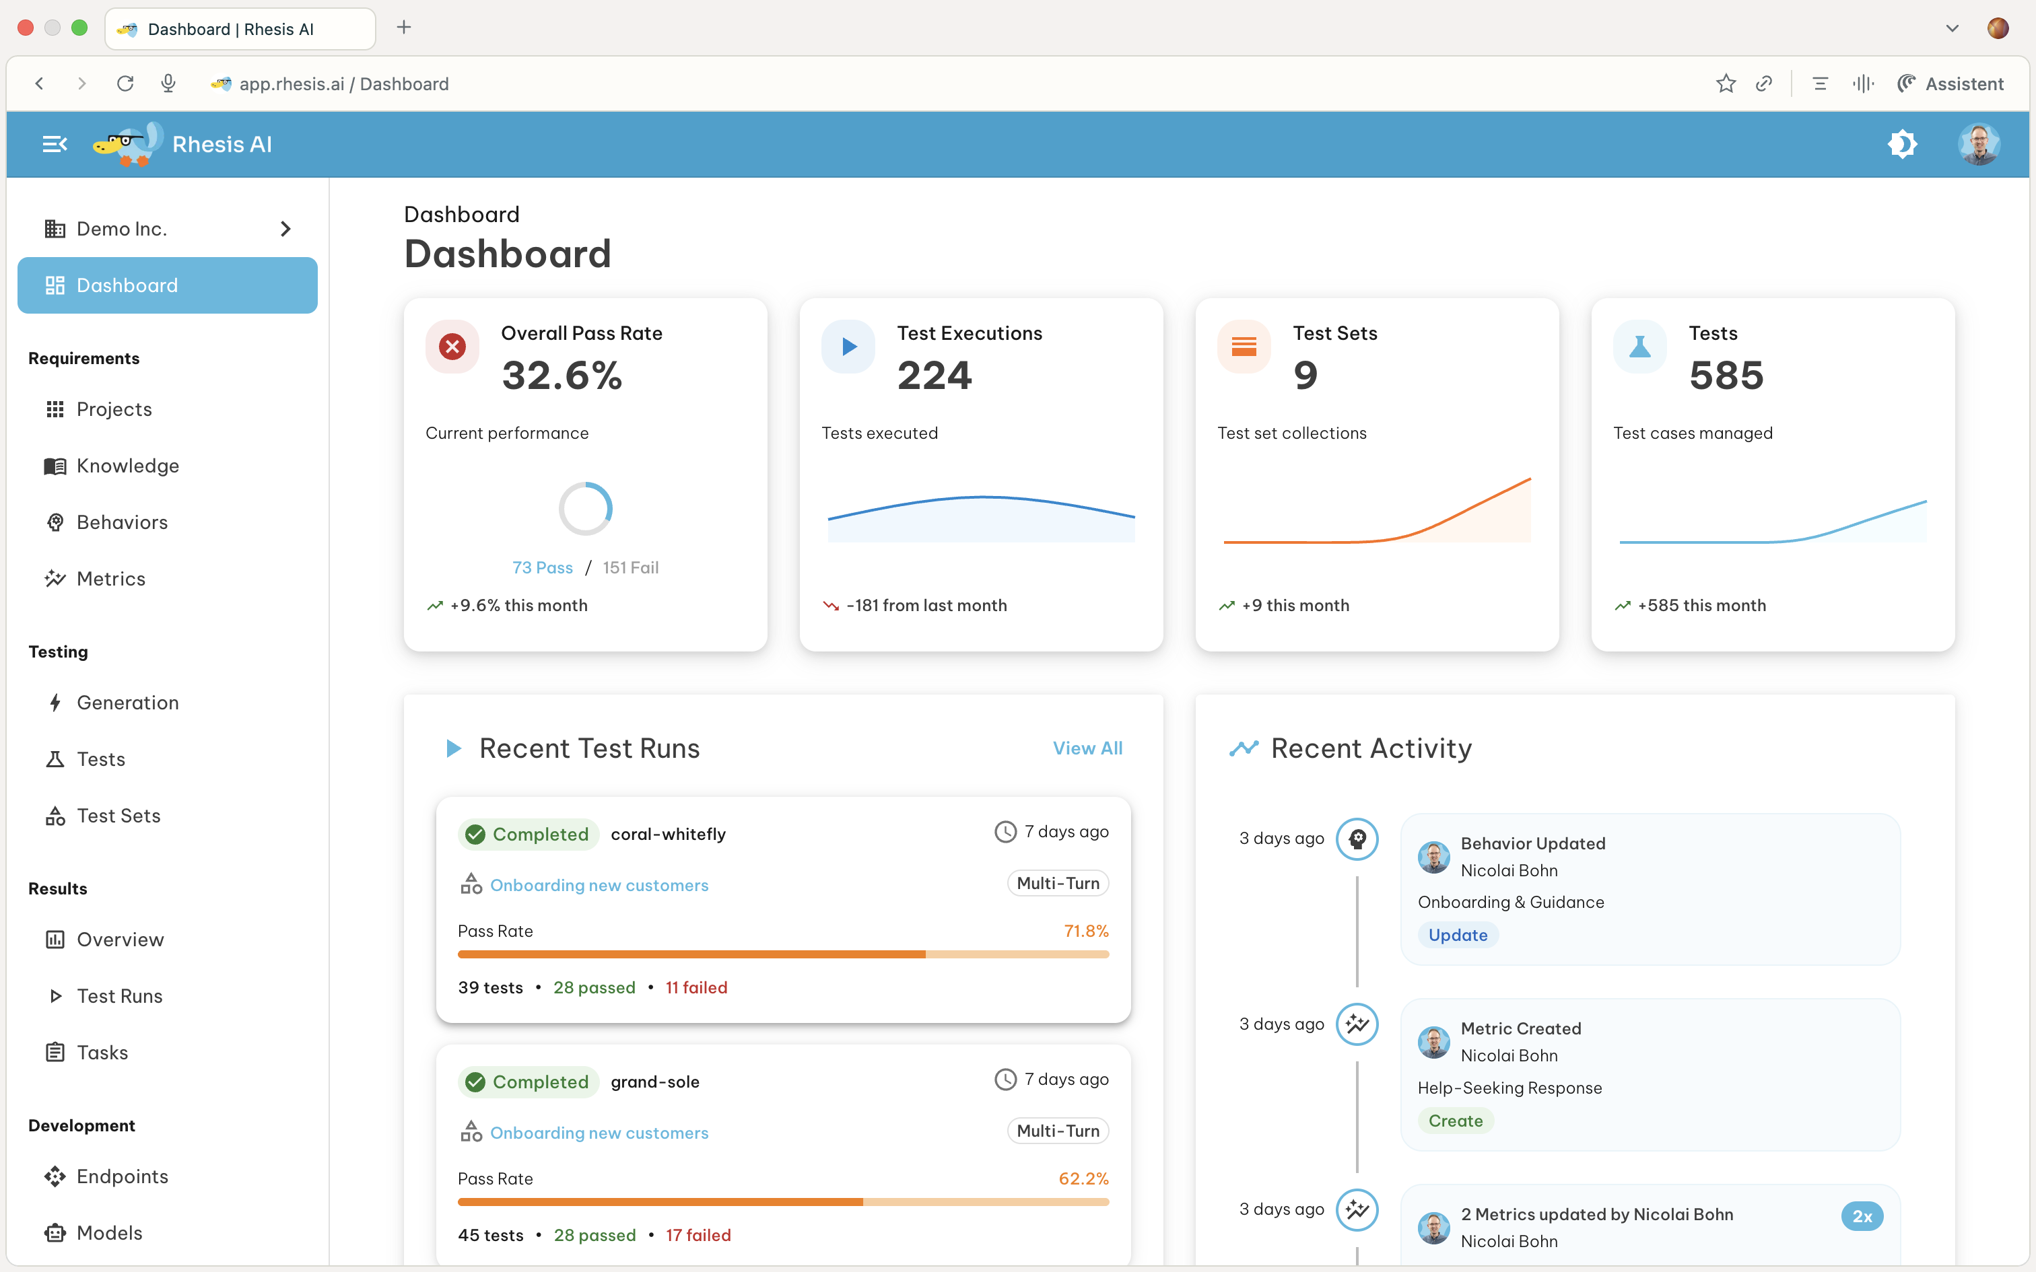Select the Generation lightning icon

point(55,703)
